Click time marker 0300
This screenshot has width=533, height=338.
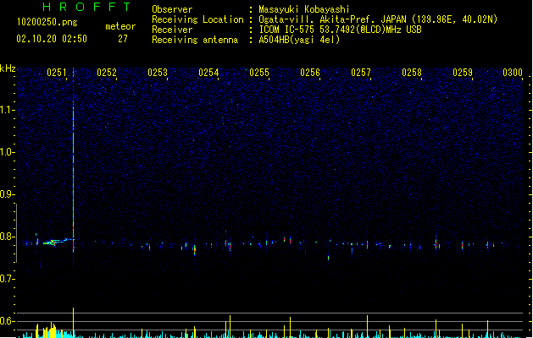tap(513, 73)
